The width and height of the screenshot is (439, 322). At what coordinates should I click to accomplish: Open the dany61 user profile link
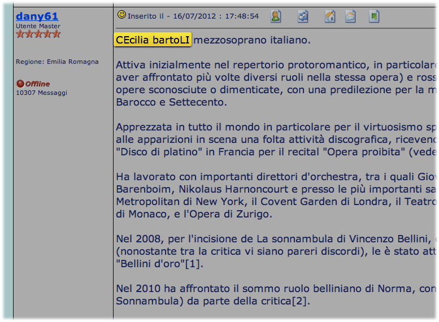pyautogui.click(x=37, y=16)
